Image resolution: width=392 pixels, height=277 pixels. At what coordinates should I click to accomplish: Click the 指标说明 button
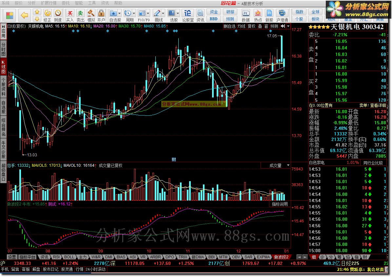pyautogui.click(x=280, y=204)
